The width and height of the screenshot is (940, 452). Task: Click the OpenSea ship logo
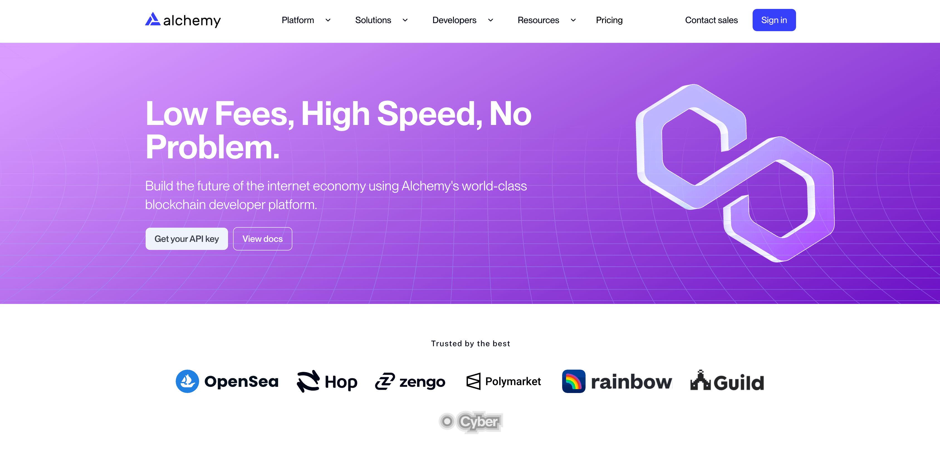point(187,381)
